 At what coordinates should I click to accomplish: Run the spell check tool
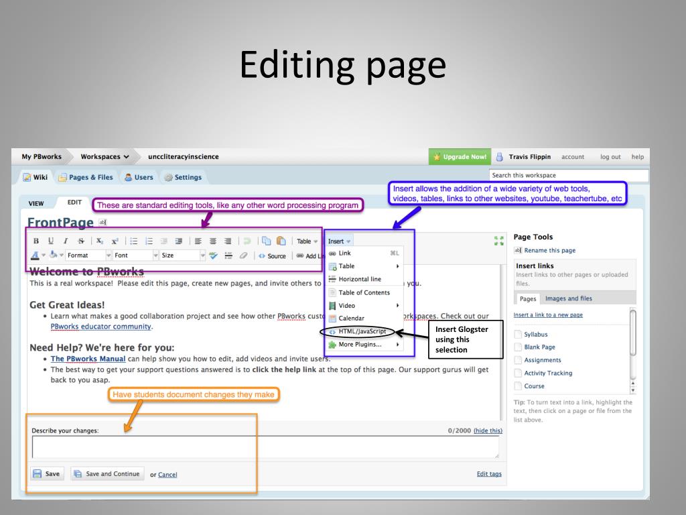tap(213, 255)
